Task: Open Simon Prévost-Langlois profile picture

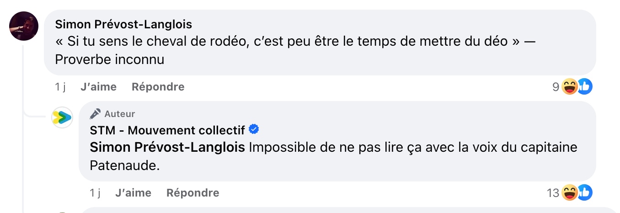Action: pyautogui.click(x=24, y=26)
